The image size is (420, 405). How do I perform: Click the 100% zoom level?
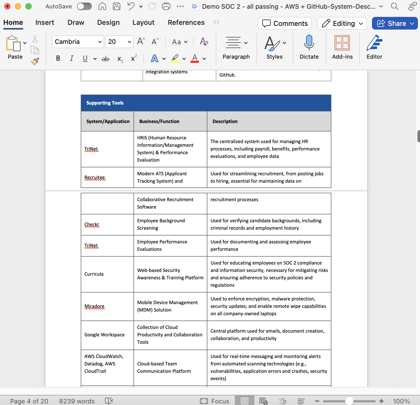pos(401,401)
